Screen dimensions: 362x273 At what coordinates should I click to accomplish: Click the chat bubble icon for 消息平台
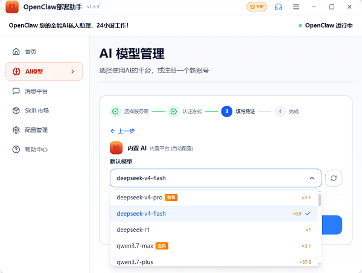[x=16, y=91]
